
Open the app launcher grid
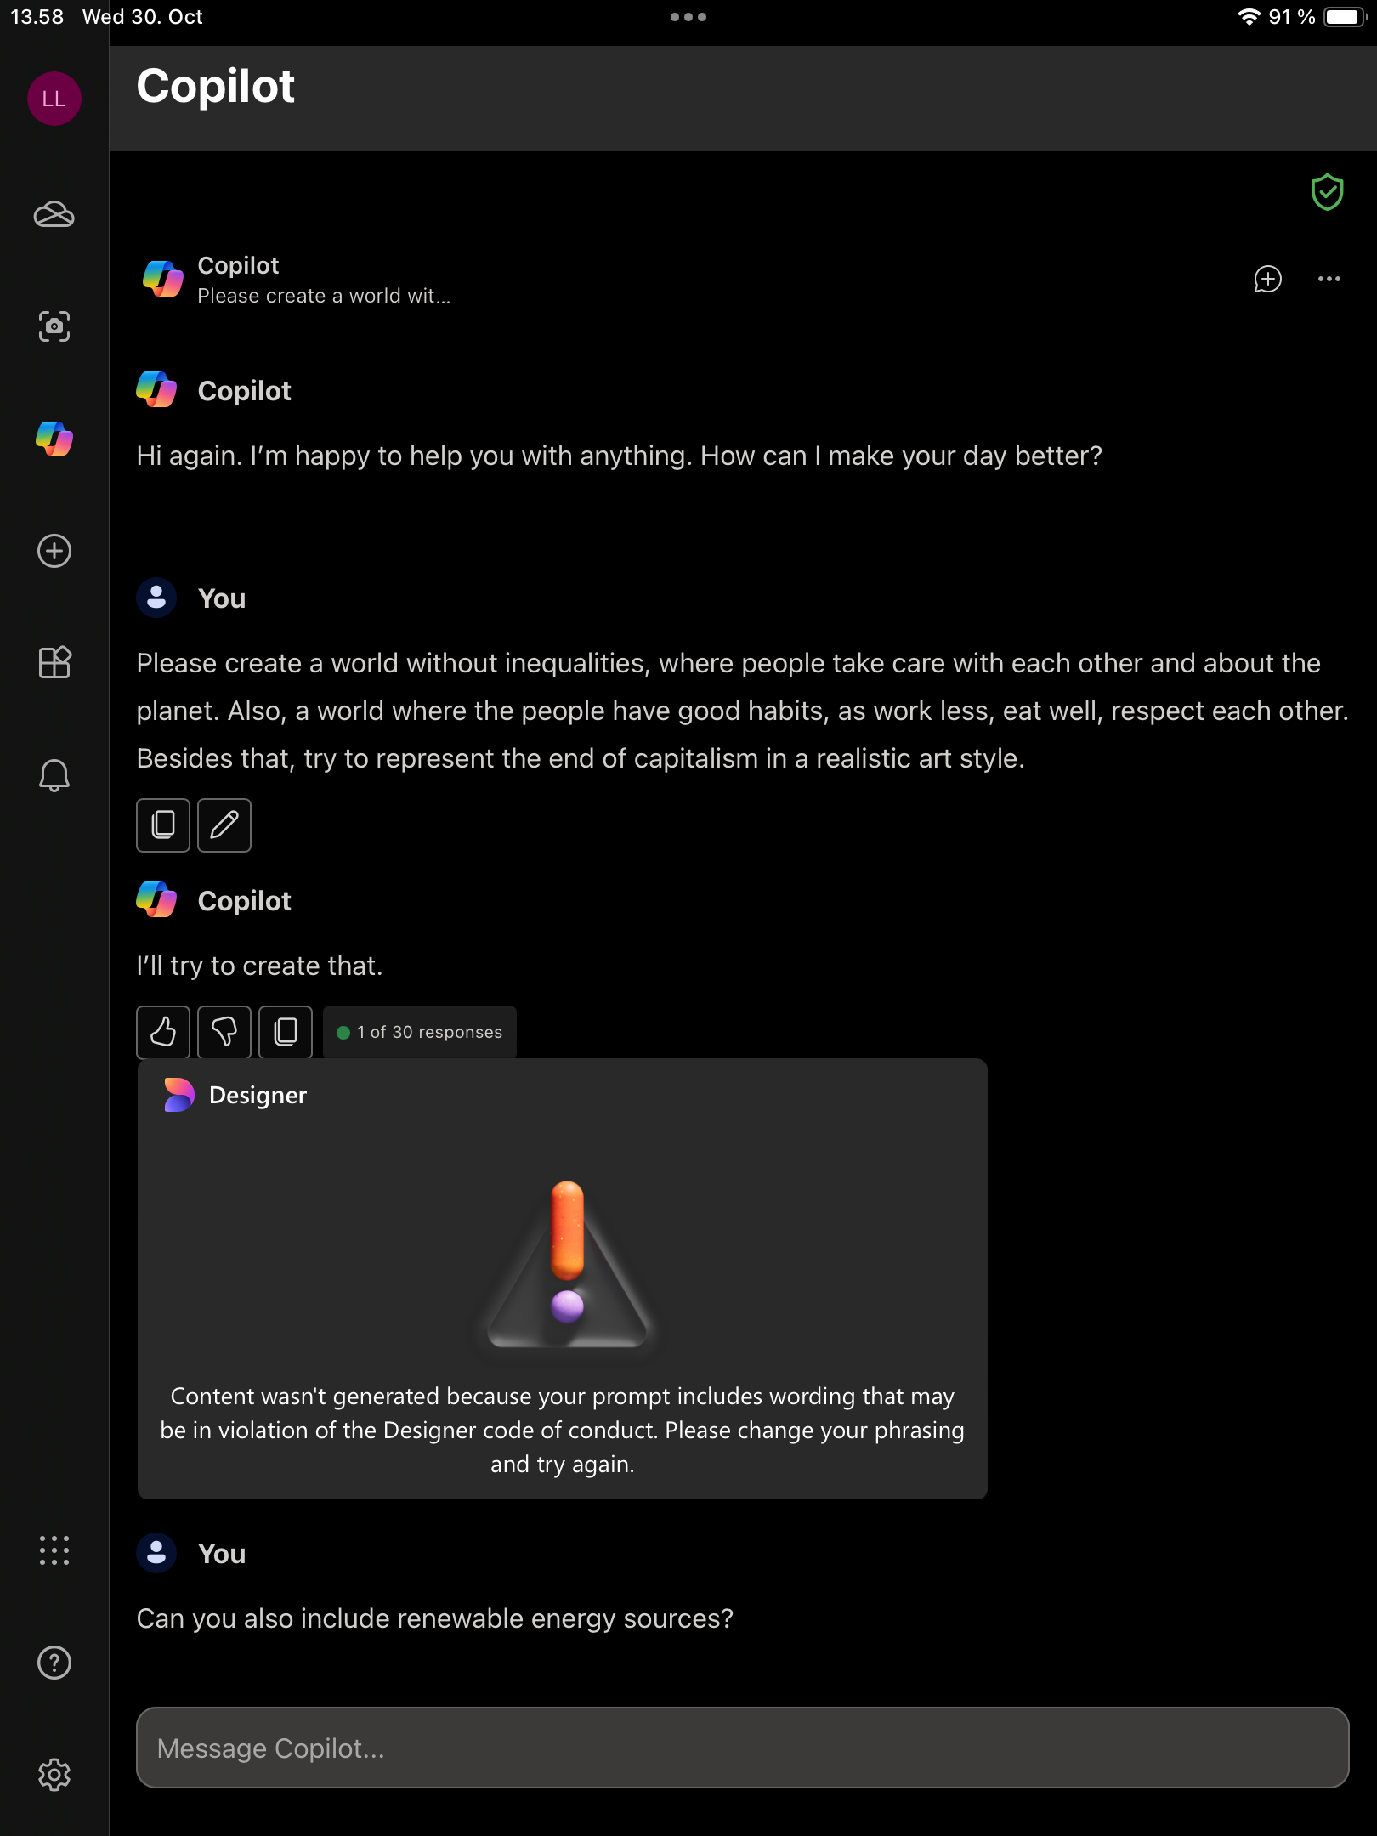[54, 1551]
